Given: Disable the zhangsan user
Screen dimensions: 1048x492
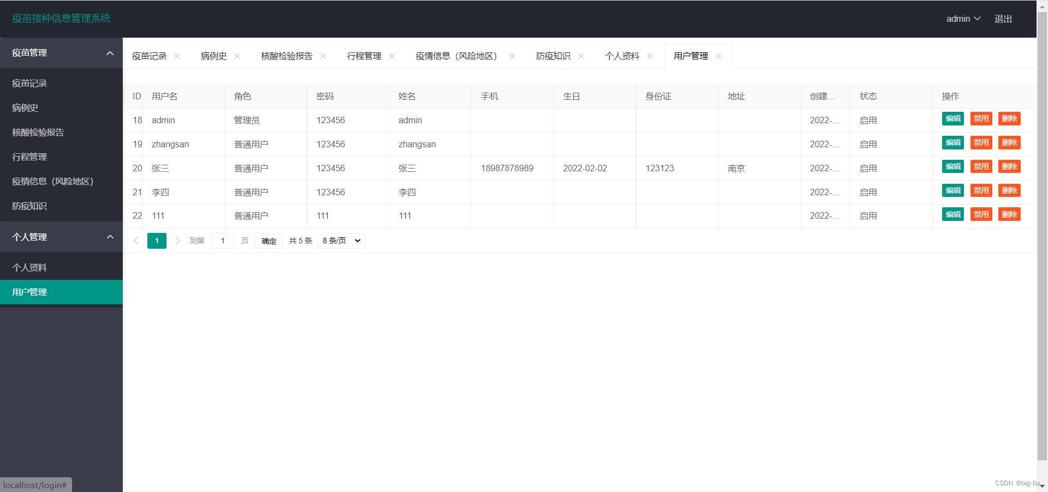Looking at the screenshot, I should 981,143.
